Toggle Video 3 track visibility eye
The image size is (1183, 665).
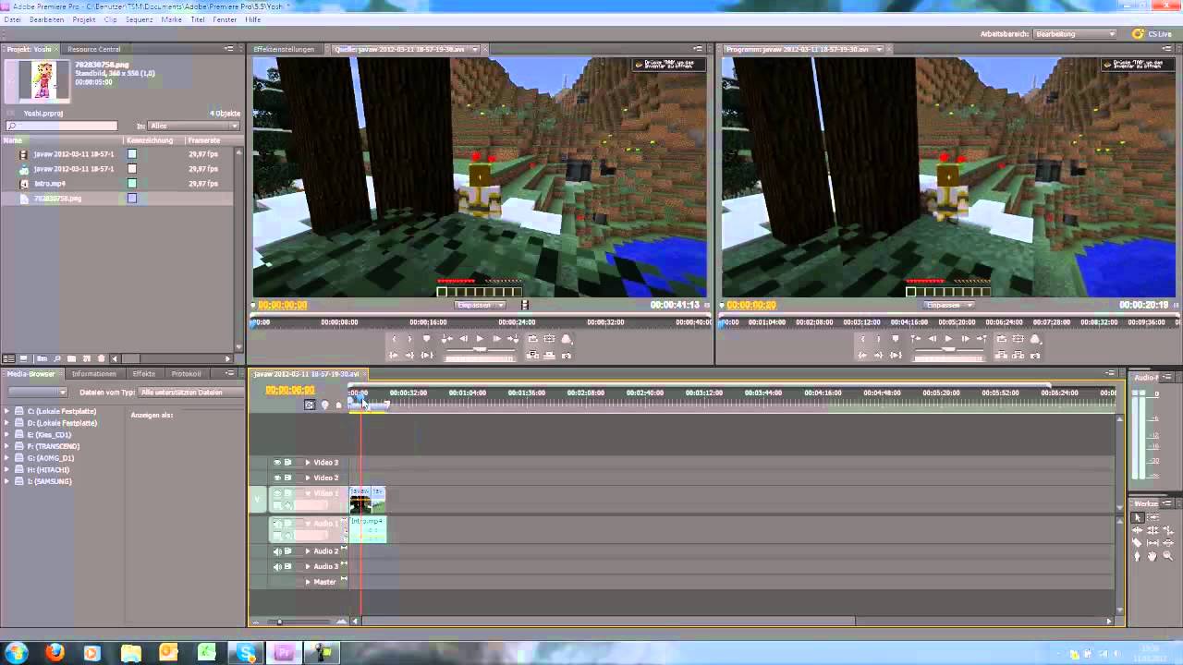point(276,463)
